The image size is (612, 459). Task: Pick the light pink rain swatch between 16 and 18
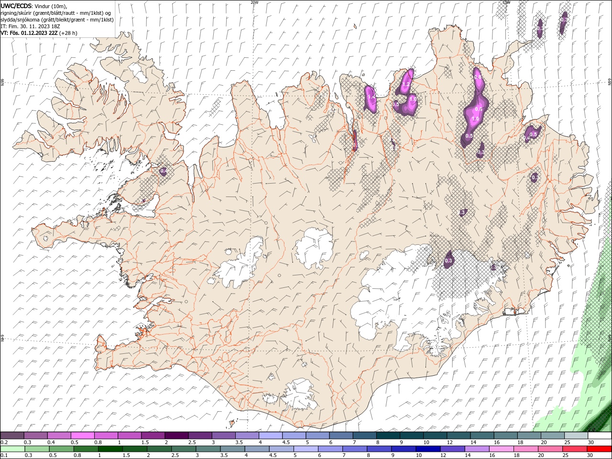(502, 449)
